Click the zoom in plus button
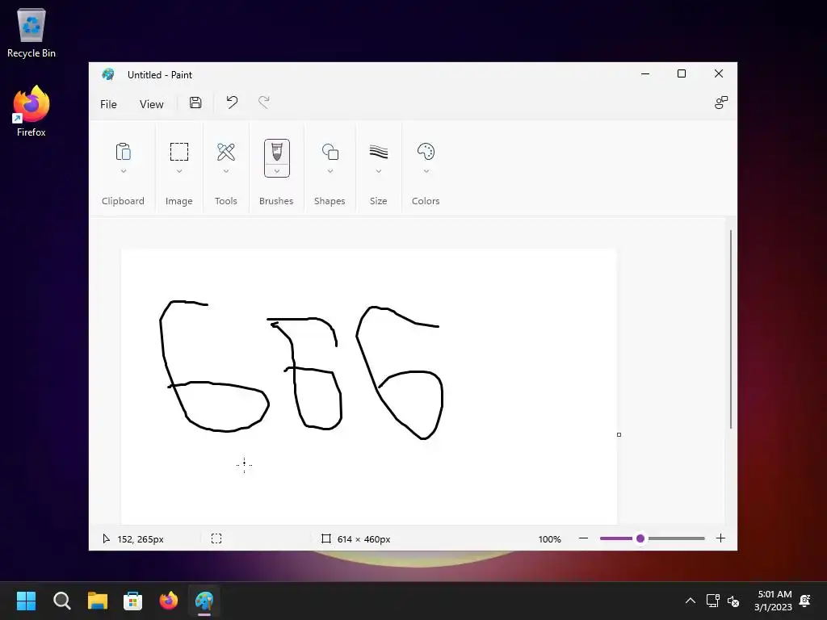The width and height of the screenshot is (827, 620). [720, 538]
